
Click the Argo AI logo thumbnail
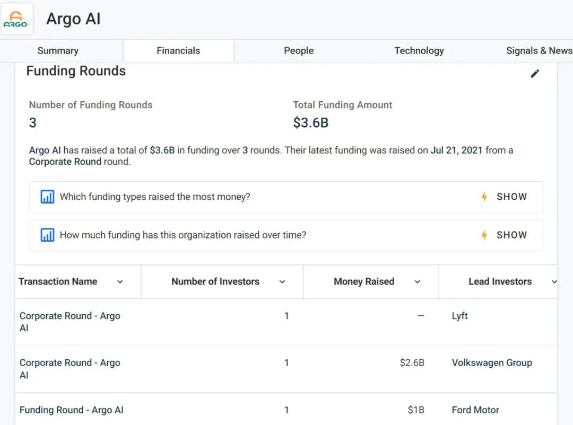[17, 20]
